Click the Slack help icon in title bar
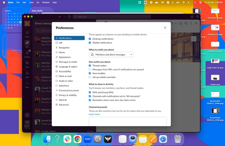 [198, 17]
